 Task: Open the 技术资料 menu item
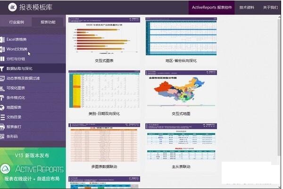point(247,8)
